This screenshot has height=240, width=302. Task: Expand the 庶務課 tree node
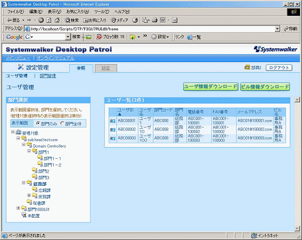coord(29,195)
